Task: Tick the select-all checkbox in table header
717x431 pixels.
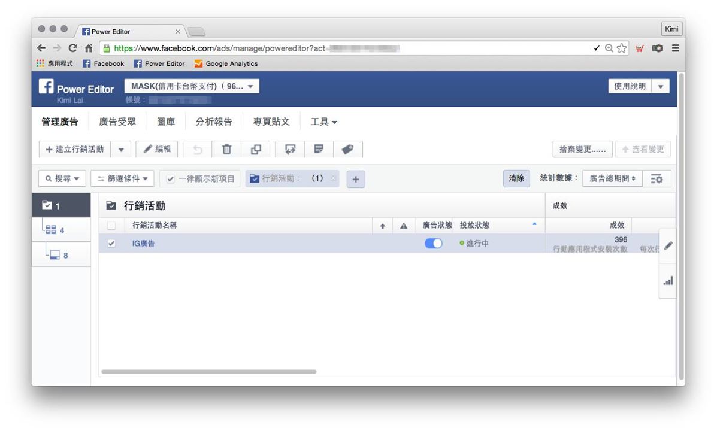Action: pyautogui.click(x=111, y=226)
